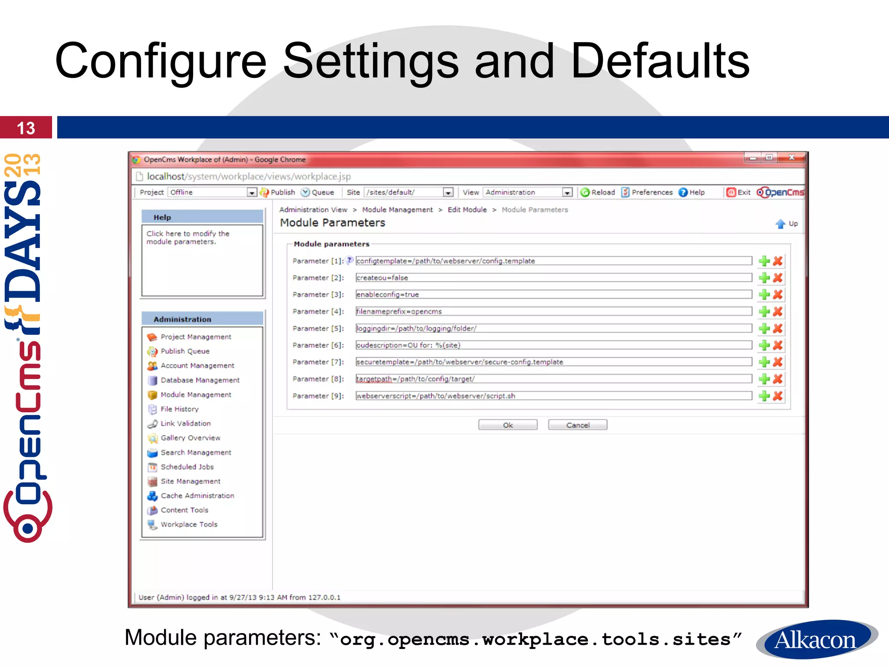
Task: Click the configtemplate parameter field
Action: 554,261
